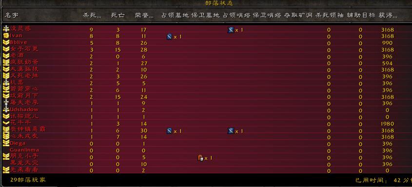Click honor value 27 in 疯狂奶爸 row
The height and width of the screenshot is (187, 412).
144,63
